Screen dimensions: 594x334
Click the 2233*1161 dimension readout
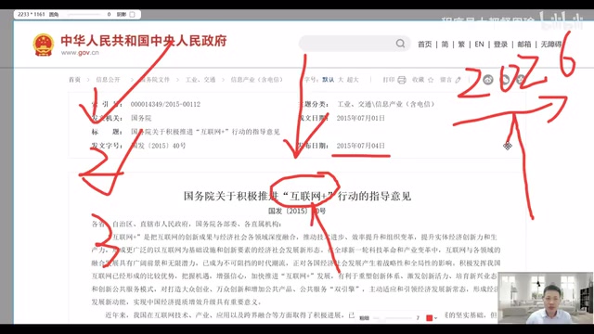tap(31, 15)
